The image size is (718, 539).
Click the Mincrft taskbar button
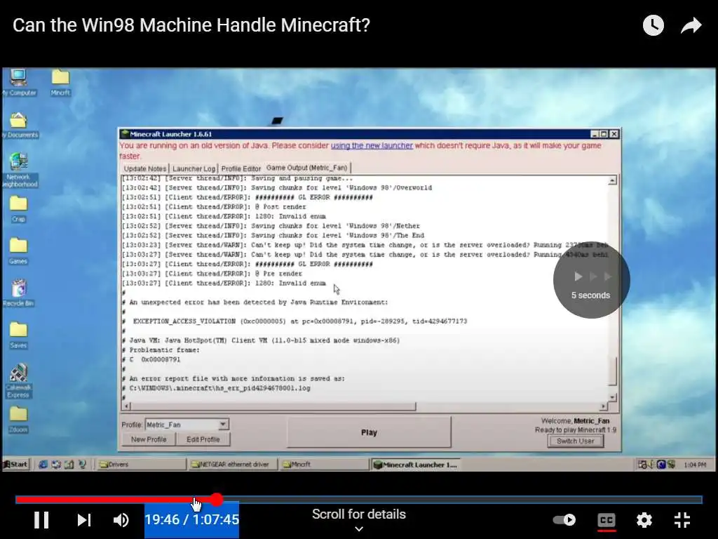coord(325,465)
